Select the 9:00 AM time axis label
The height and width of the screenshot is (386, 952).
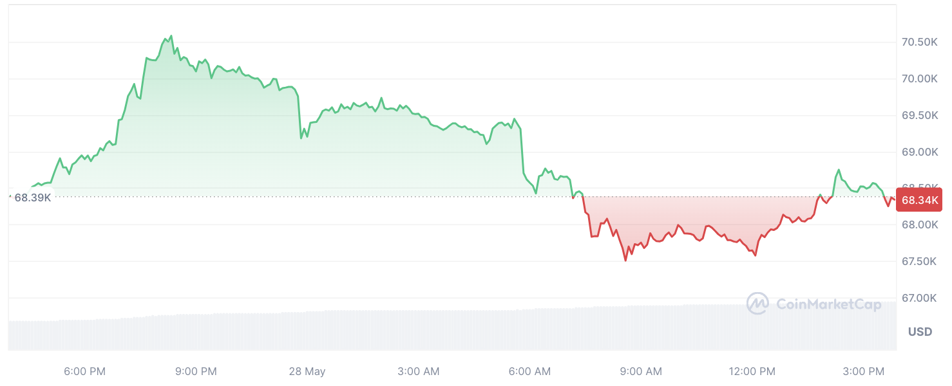click(x=641, y=371)
